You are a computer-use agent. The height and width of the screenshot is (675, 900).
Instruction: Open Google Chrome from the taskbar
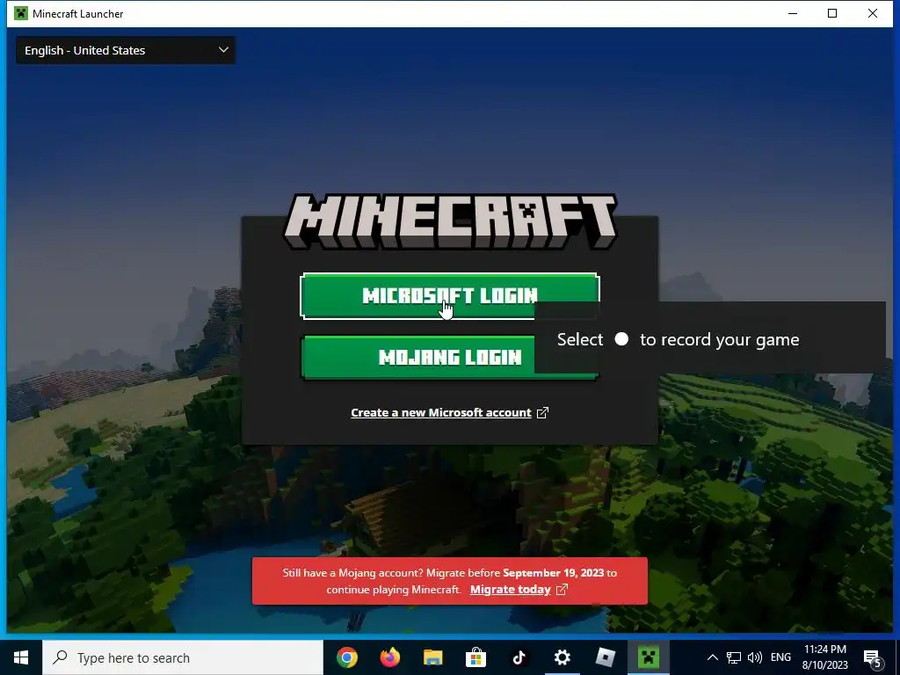347,657
